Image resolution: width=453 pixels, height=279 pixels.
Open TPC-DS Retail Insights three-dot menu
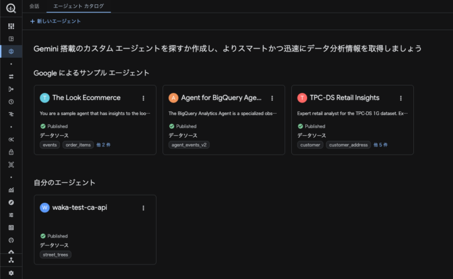point(401,98)
